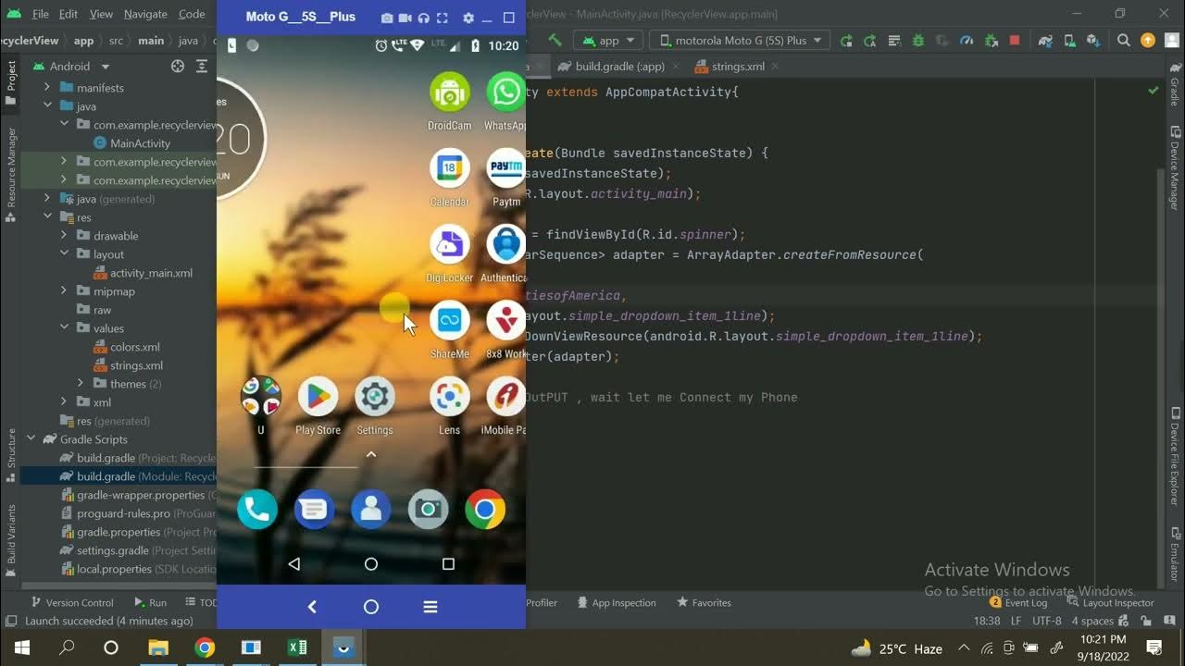Select activity_main.xml in project tree
This screenshot has width=1185, height=666.
point(143,273)
